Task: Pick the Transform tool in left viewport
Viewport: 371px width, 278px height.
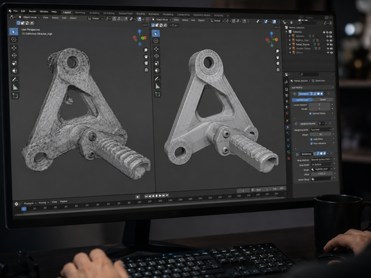Action: (15, 71)
